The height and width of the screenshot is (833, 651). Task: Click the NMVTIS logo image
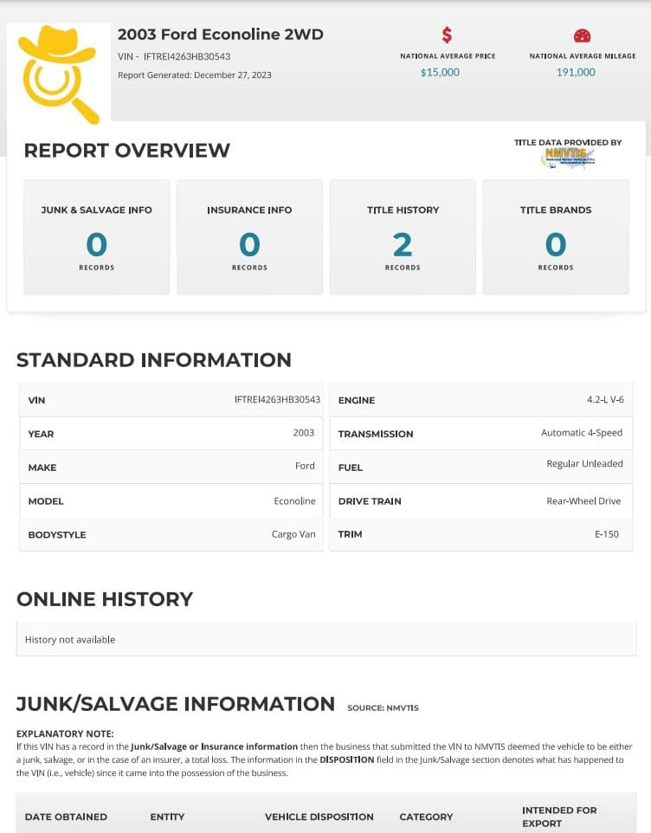tap(568, 158)
